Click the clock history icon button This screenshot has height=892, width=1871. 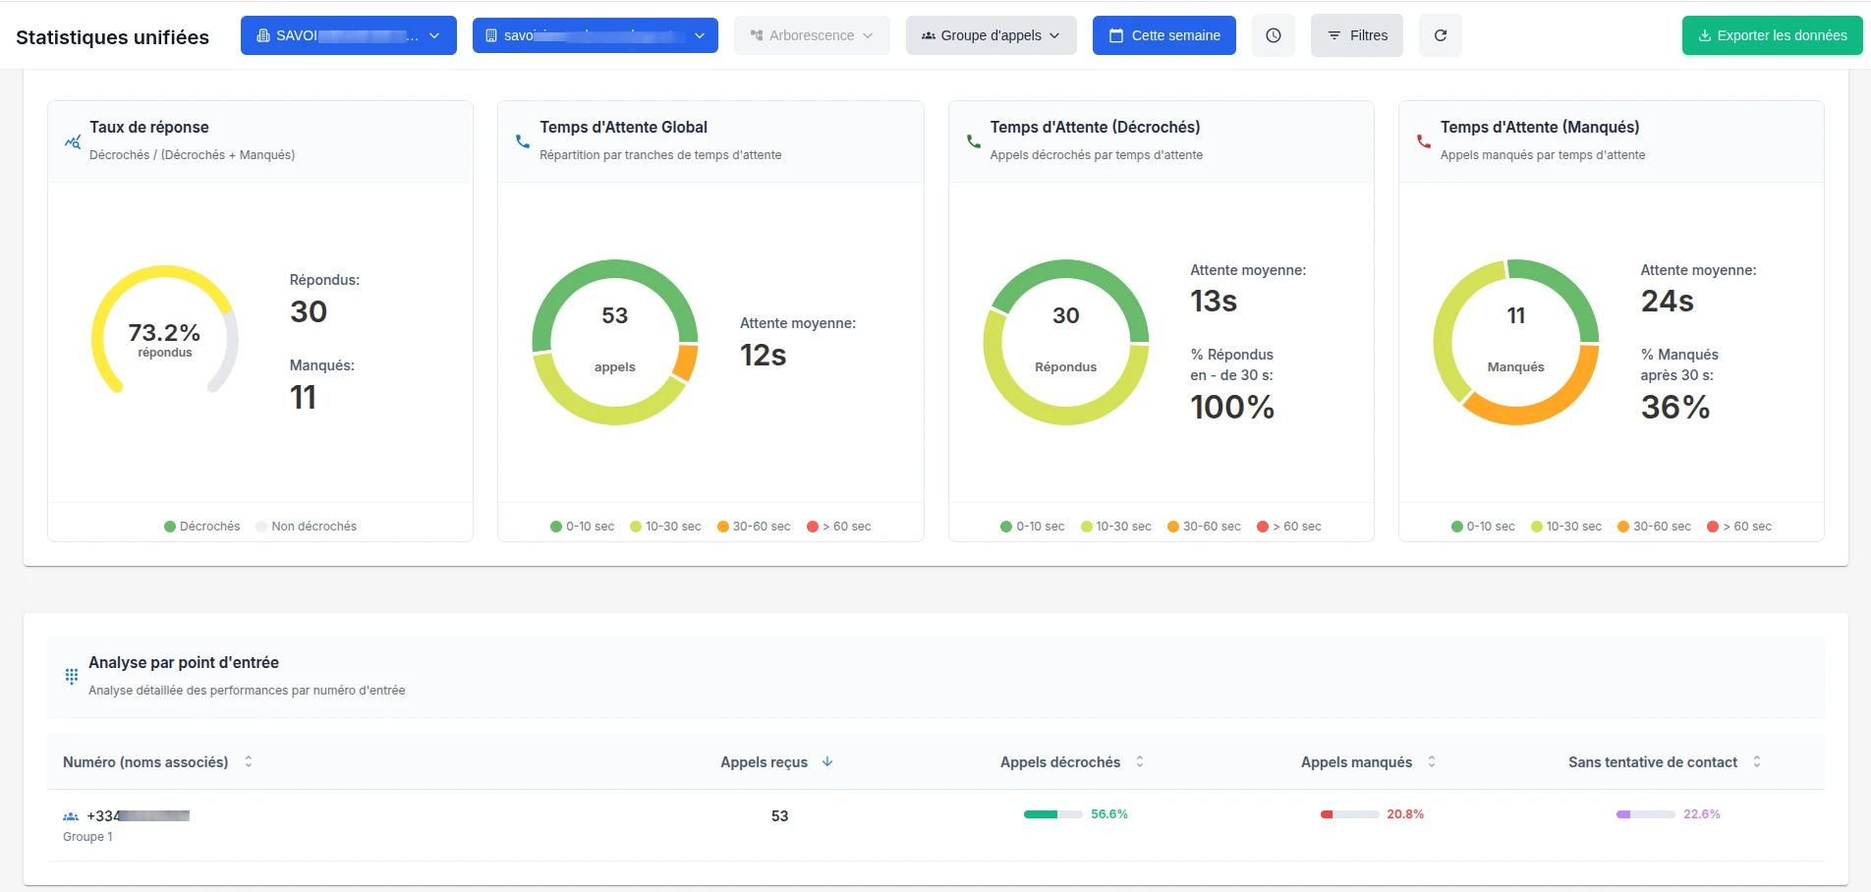point(1273,35)
